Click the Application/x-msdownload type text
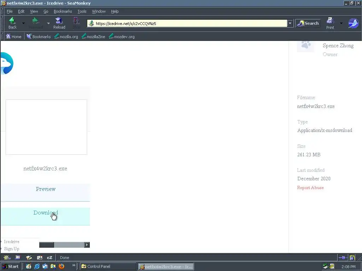This screenshot has width=362, height=271. pyautogui.click(x=325, y=131)
